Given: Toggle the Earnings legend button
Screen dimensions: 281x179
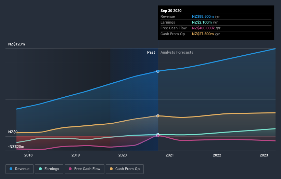Looking at the screenshot, I should pos(49,169).
